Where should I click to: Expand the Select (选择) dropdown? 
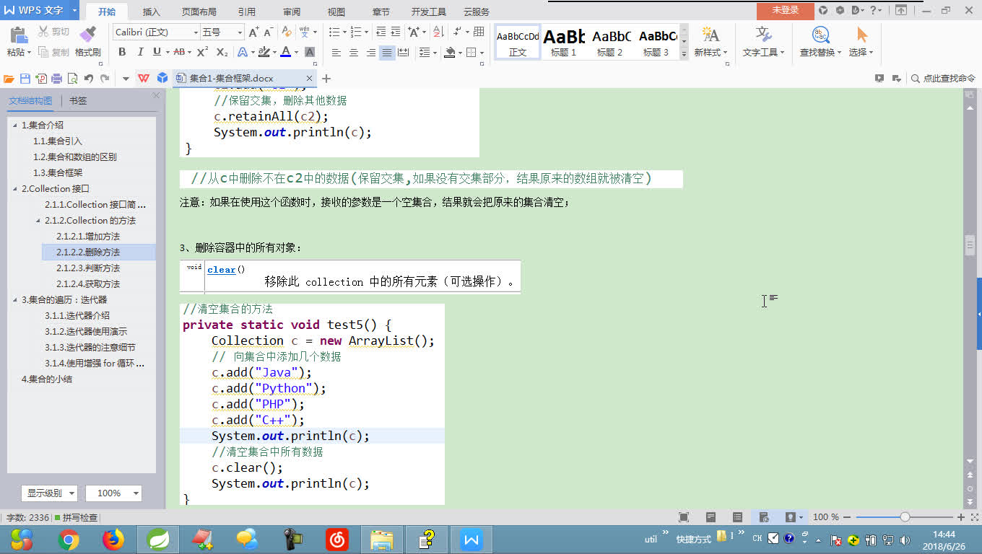pos(871,53)
